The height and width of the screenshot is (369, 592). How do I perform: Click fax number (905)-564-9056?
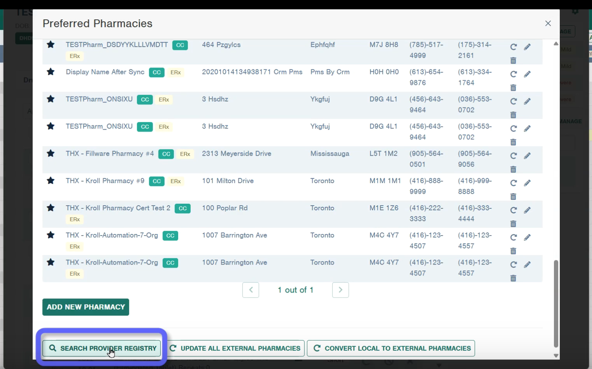475,159
